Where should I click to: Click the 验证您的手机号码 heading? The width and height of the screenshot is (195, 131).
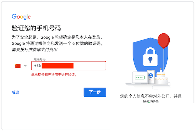click(x=36, y=28)
